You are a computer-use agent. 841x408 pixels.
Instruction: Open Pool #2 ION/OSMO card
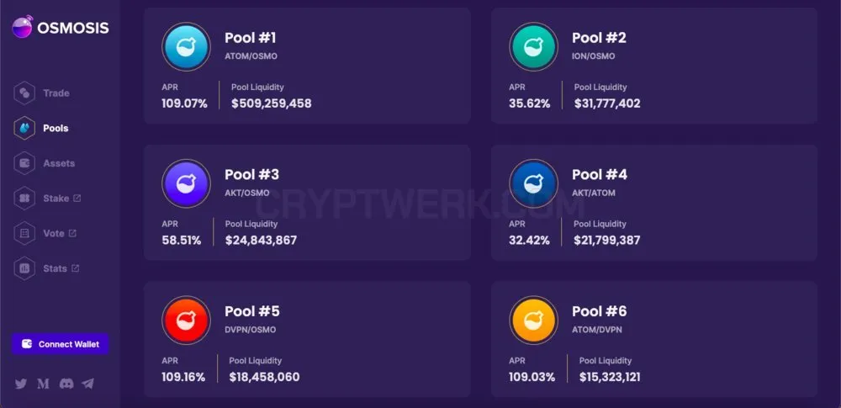pyautogui.click(x=654, y=66)
